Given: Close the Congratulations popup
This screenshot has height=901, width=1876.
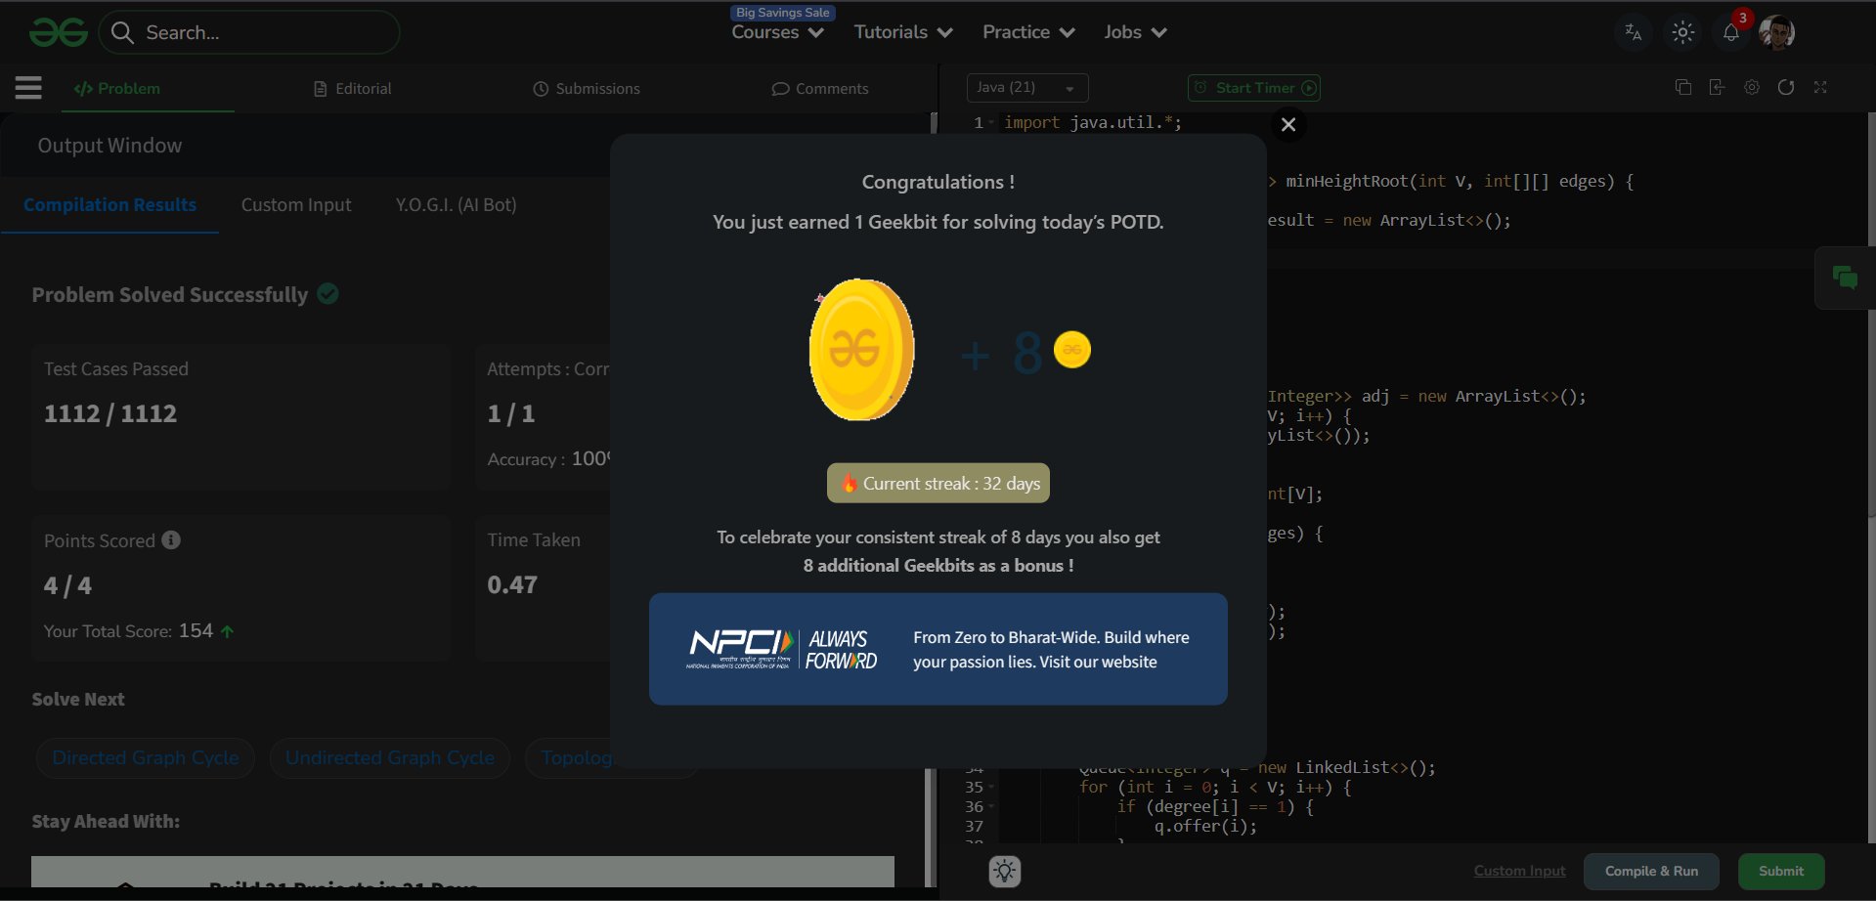Looking at the screenshot, I should (x=1288, y=124).
